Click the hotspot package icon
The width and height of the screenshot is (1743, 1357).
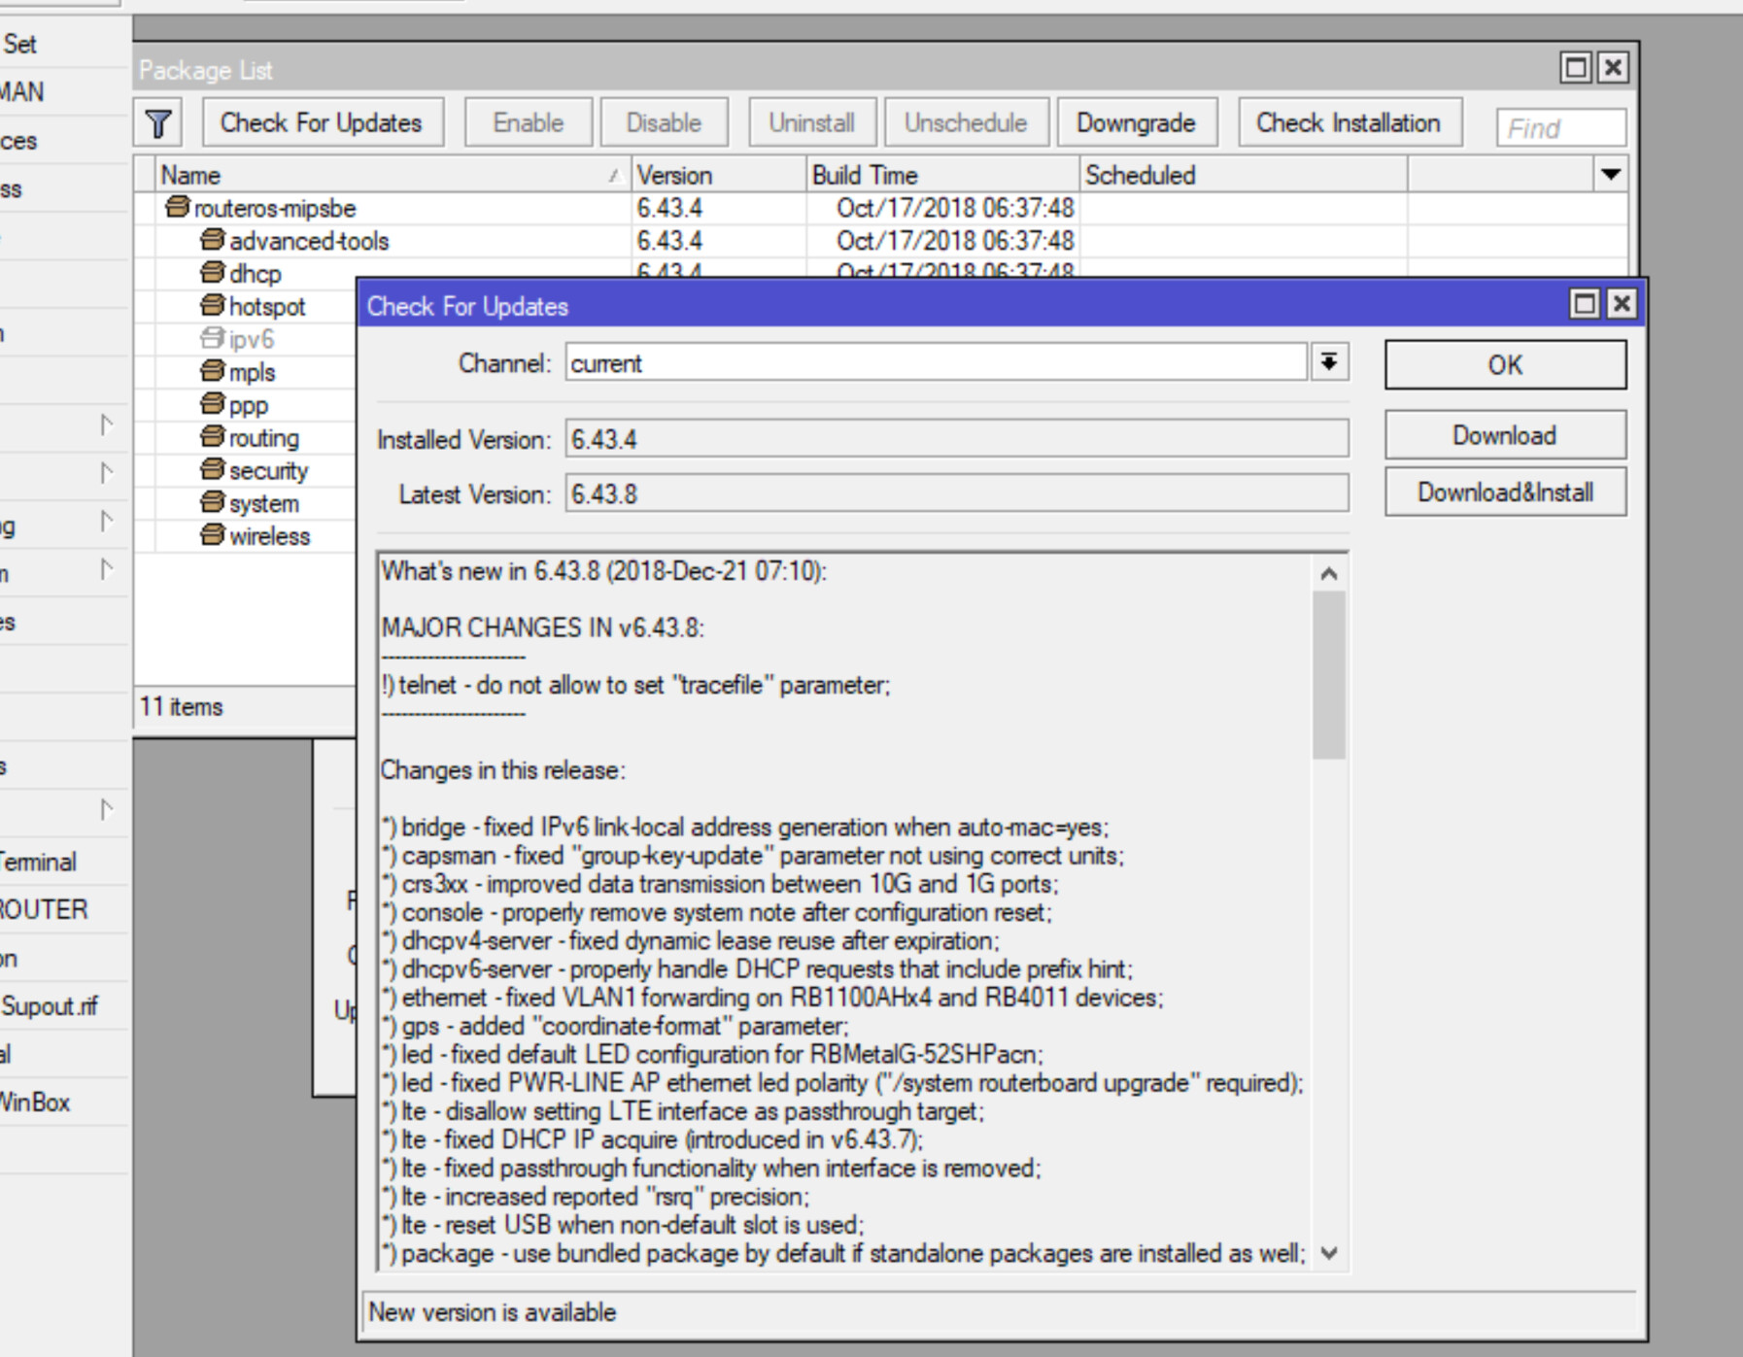pos(212,306)
